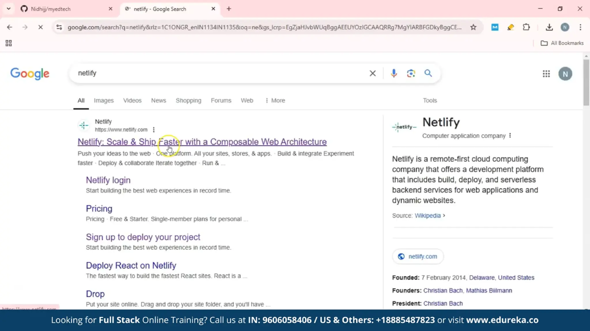Switch to News results

tap(158, 101)
